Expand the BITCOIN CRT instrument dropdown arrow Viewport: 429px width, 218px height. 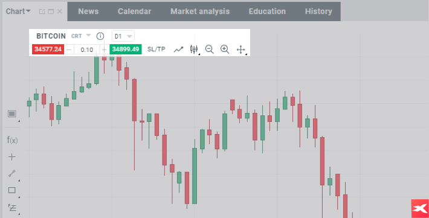point(88,36)
